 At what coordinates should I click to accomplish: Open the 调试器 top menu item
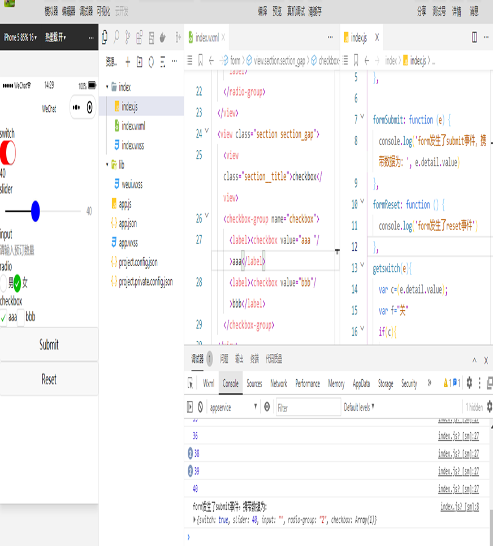86,11
